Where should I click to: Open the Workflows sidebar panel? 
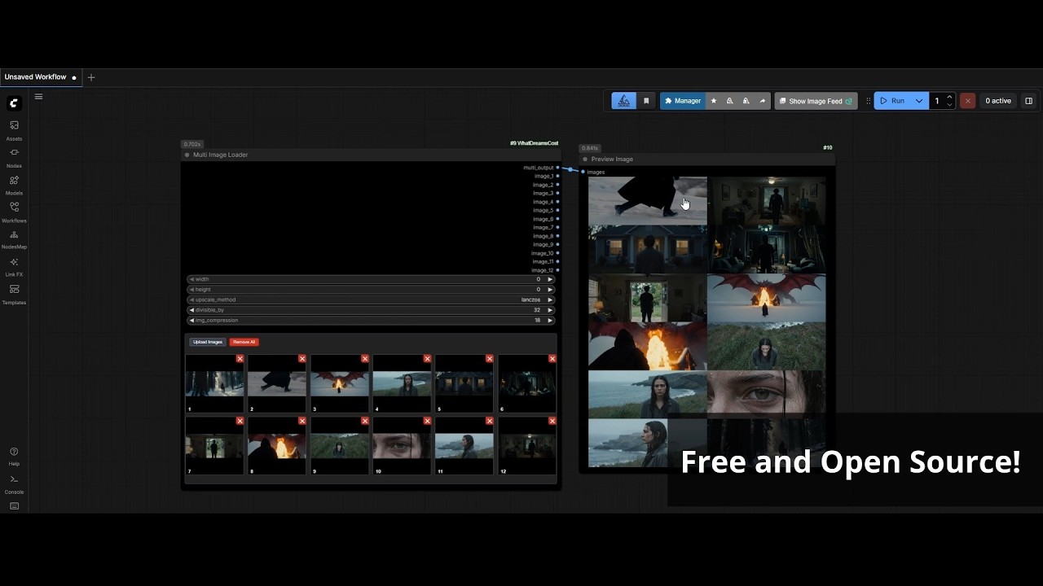[14, 212]
